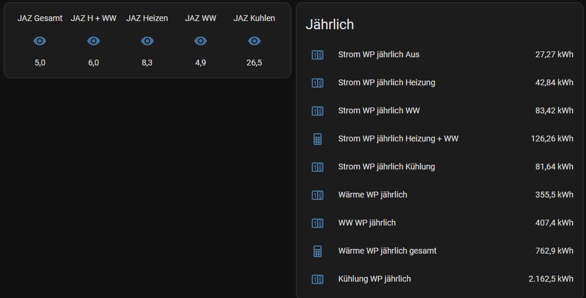This screenshot has height=298, width=586.
Task: Click the eye icon under JAZ Gesamt
Action: (x=40, y=41)
